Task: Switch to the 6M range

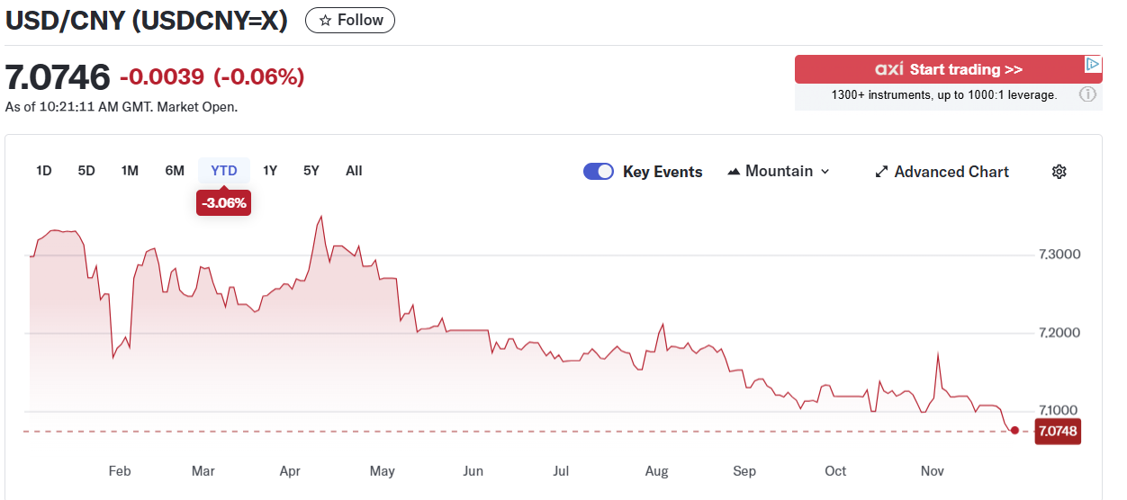Action: coord(175,171)
